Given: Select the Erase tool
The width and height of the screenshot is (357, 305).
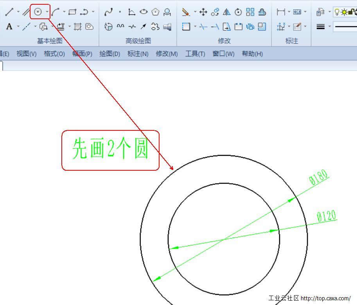Looking at the screenshot, I should [x=186, y=12].
